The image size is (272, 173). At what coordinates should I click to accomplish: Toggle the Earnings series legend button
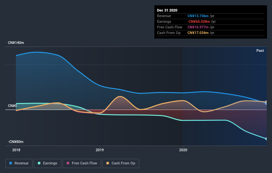pos(47,163)
